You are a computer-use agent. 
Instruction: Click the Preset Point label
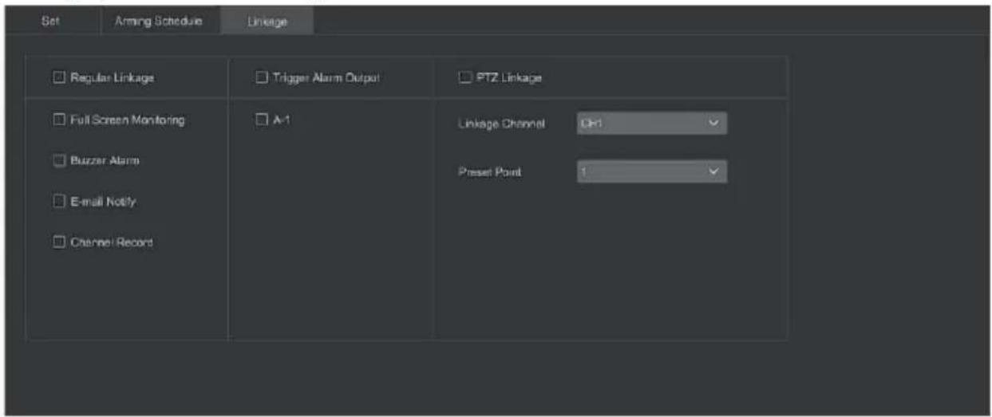(489, 172)
